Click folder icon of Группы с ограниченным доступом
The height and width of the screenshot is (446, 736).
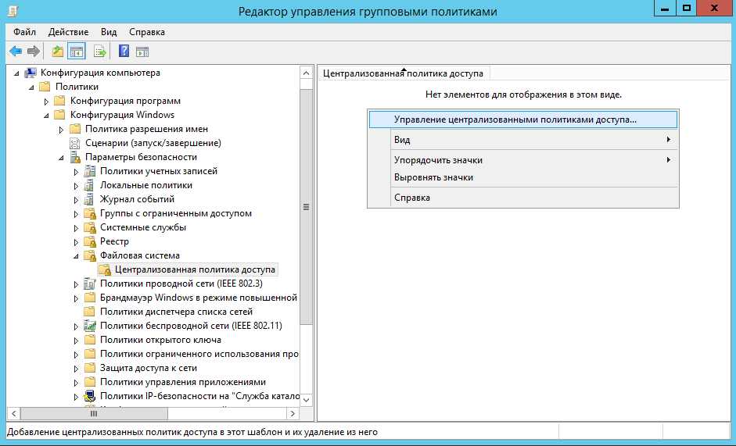coord(90,214)
